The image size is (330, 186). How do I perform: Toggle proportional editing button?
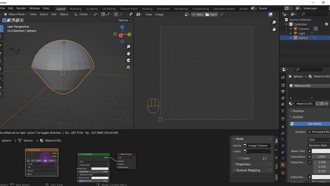point(116,14)
